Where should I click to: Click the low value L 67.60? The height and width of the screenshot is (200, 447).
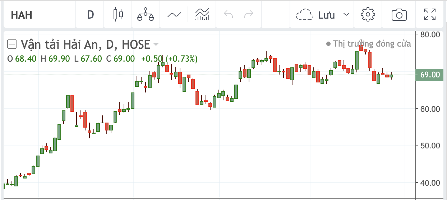coord(88,59)
